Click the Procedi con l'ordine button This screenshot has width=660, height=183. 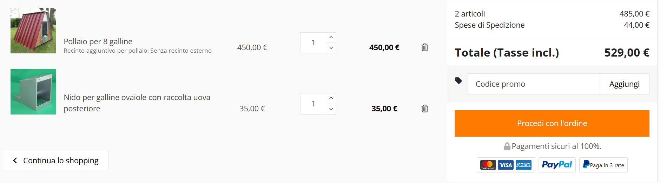[552, 123]
